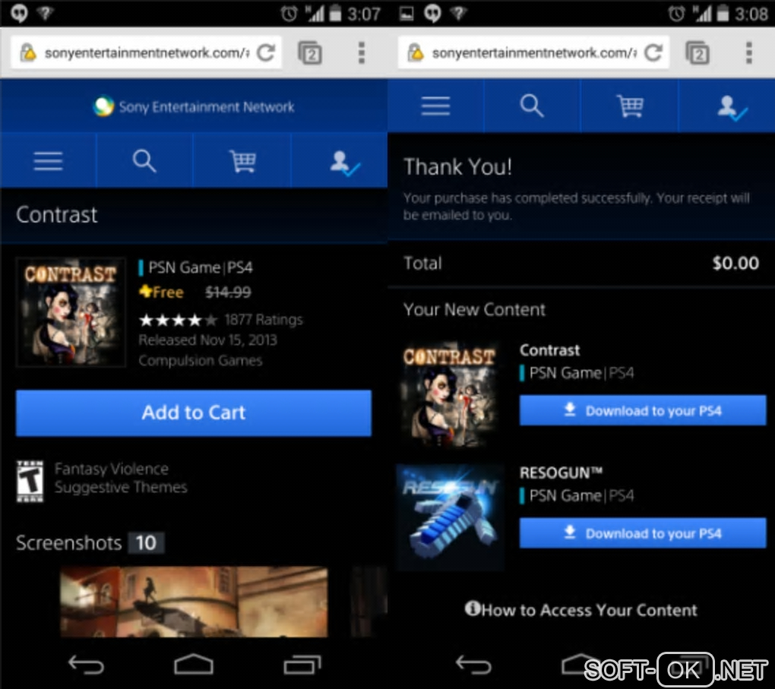Open hamburger menu on Contrast page

coord(48,161)
